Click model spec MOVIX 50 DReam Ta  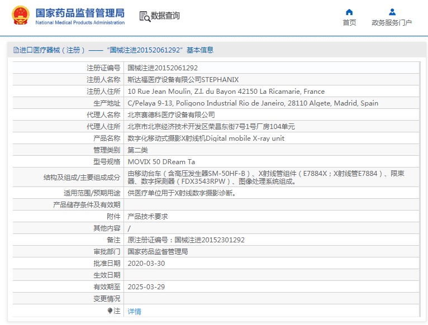point(161,162)
